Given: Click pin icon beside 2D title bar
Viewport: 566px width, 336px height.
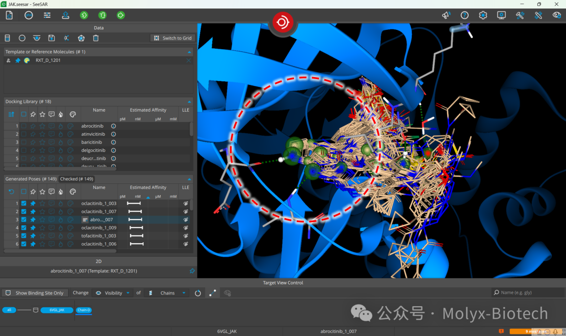Looking at the screenshot, I should pos(192,270).
